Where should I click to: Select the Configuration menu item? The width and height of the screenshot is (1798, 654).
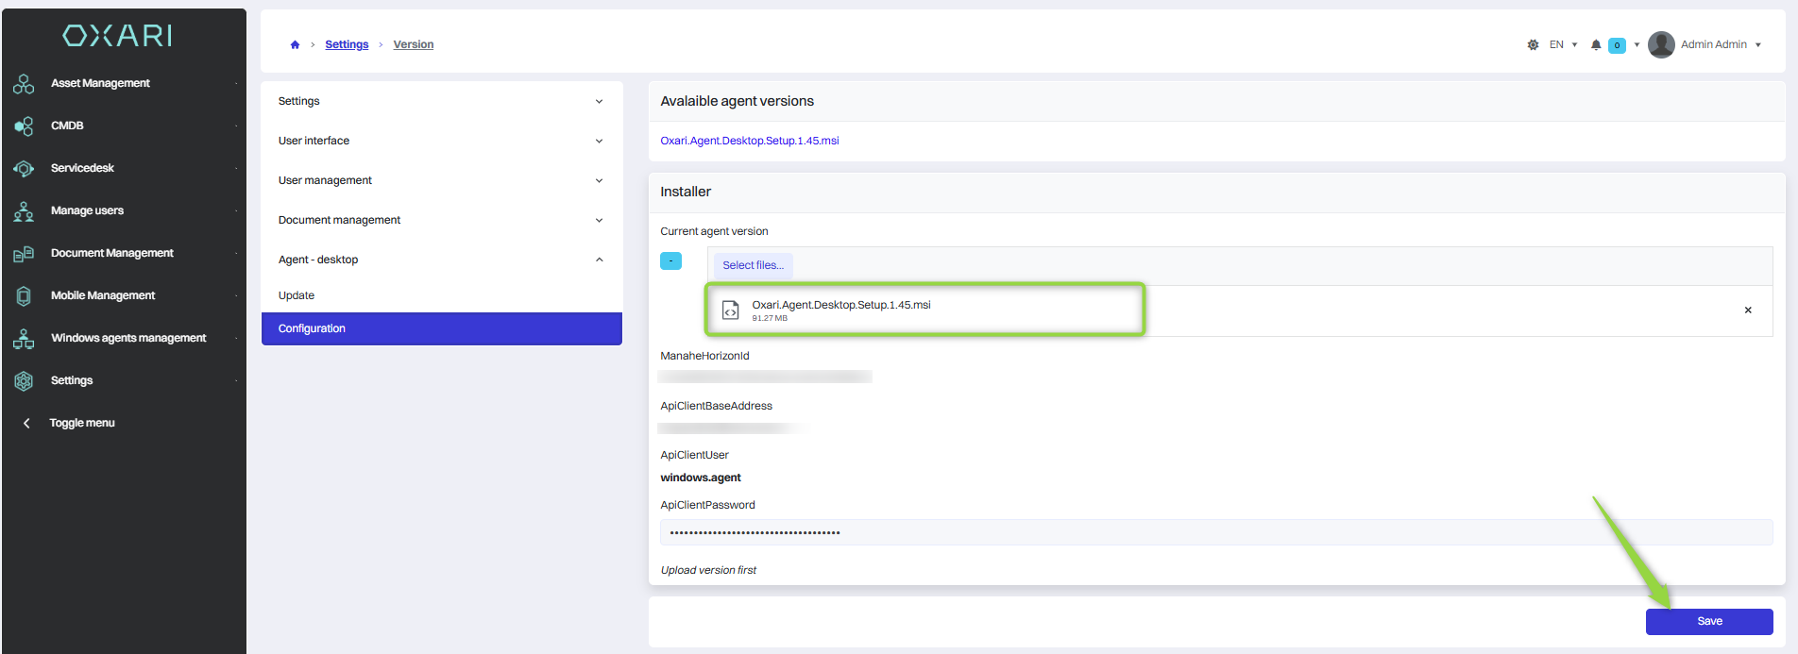coord(441,328)
